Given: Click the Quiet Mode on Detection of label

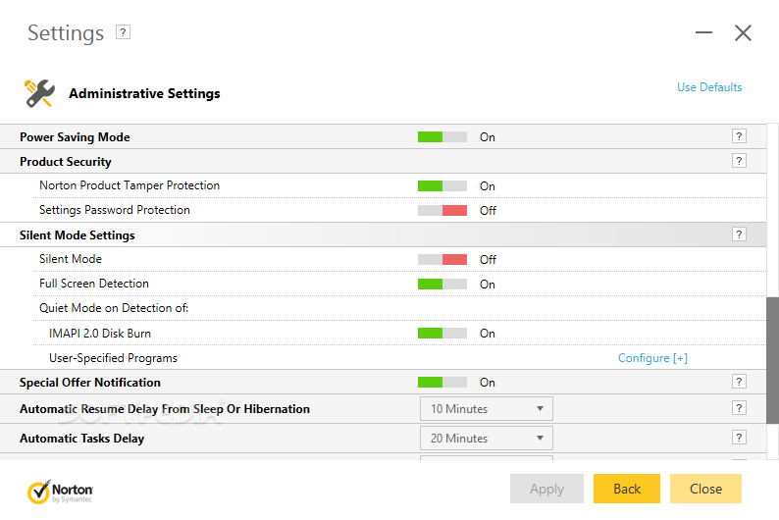Looking at the screenshot, I should pyautogui.click(x=114, y=308).
